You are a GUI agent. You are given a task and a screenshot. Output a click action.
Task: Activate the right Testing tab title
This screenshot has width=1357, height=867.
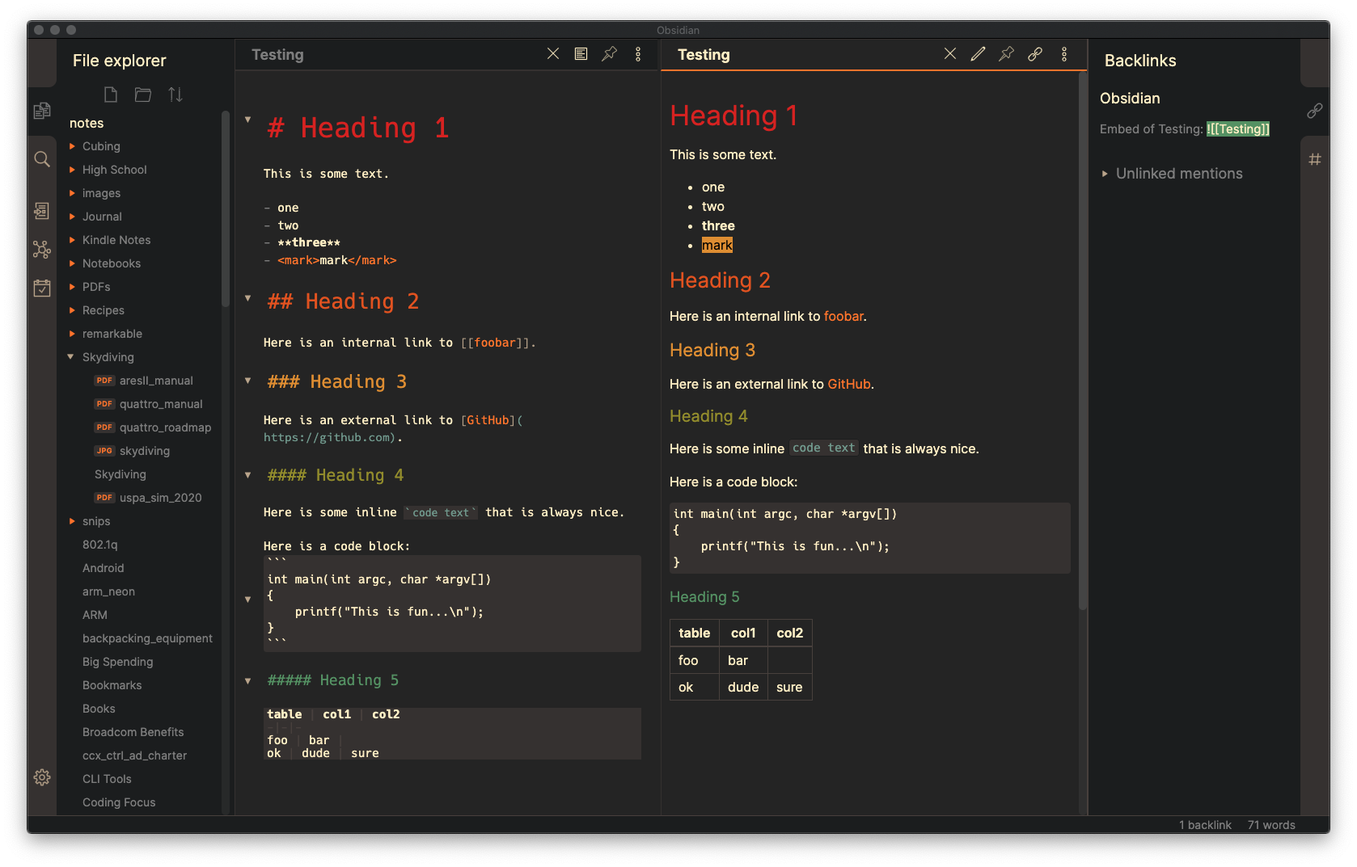(704, 55)
